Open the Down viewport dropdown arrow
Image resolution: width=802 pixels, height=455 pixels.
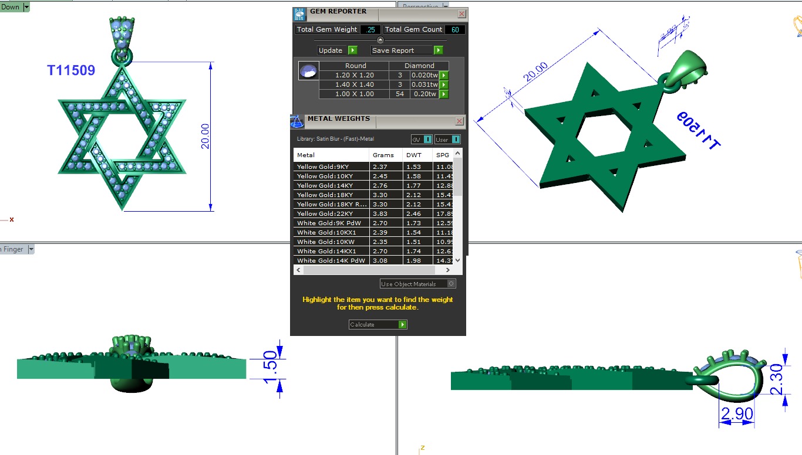tap(26, 8)
